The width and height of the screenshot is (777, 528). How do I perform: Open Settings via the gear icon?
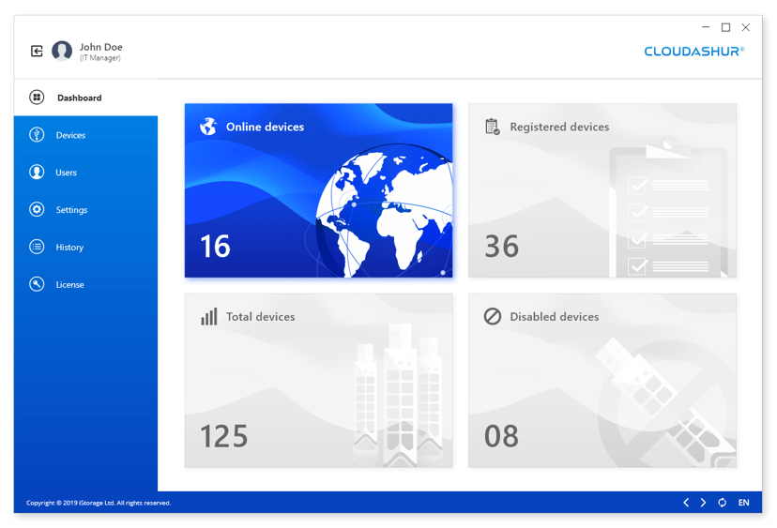pos(37,210)
